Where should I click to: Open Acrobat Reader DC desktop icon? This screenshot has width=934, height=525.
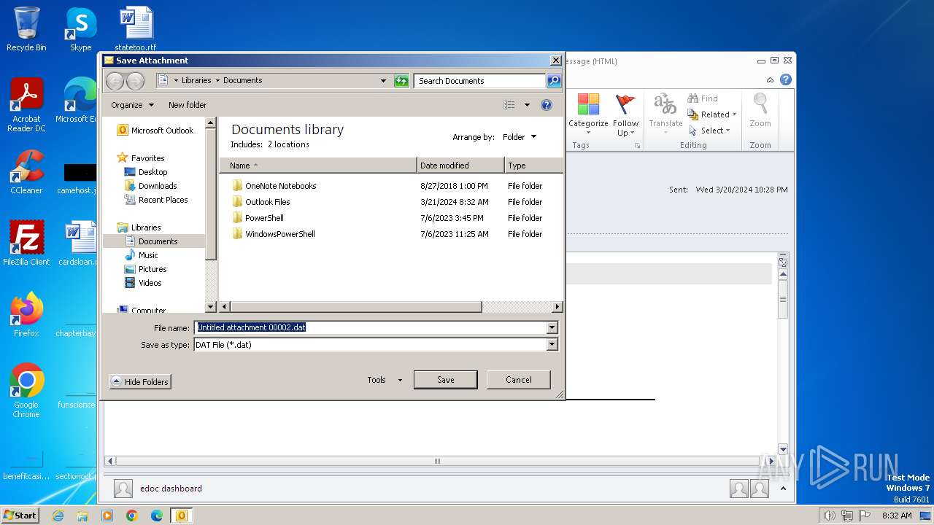pos(26,104)
